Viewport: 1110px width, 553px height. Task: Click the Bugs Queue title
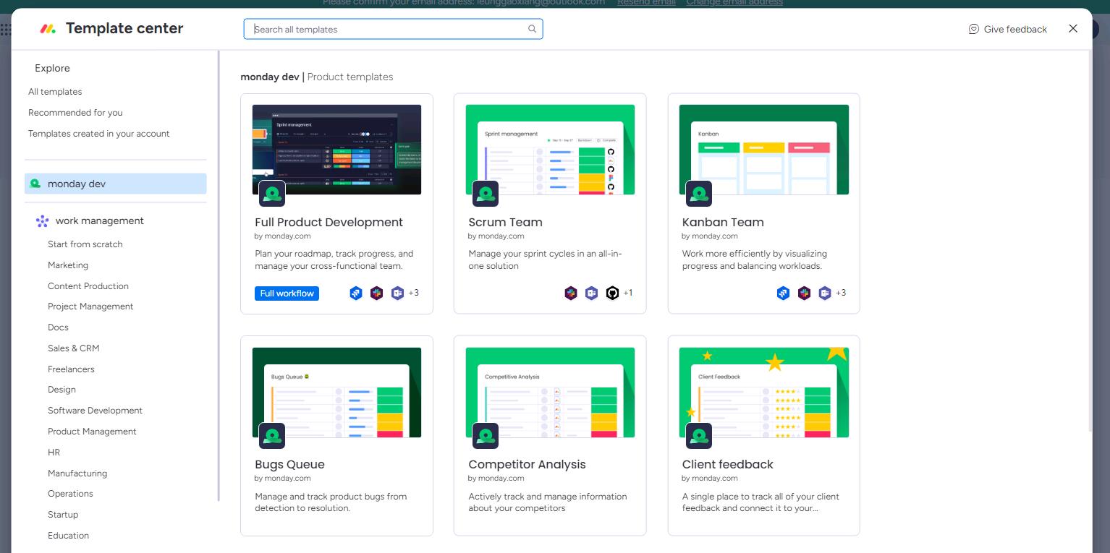(x=289, y=465)
